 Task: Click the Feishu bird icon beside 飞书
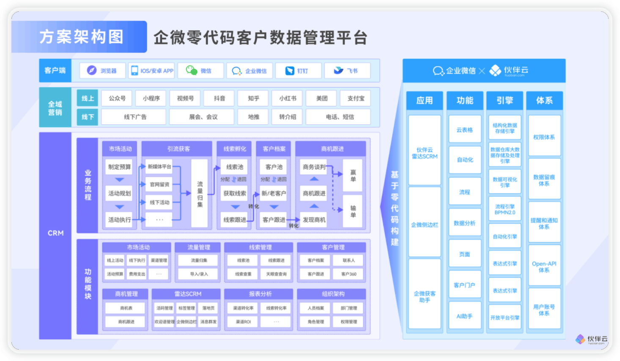339,70
